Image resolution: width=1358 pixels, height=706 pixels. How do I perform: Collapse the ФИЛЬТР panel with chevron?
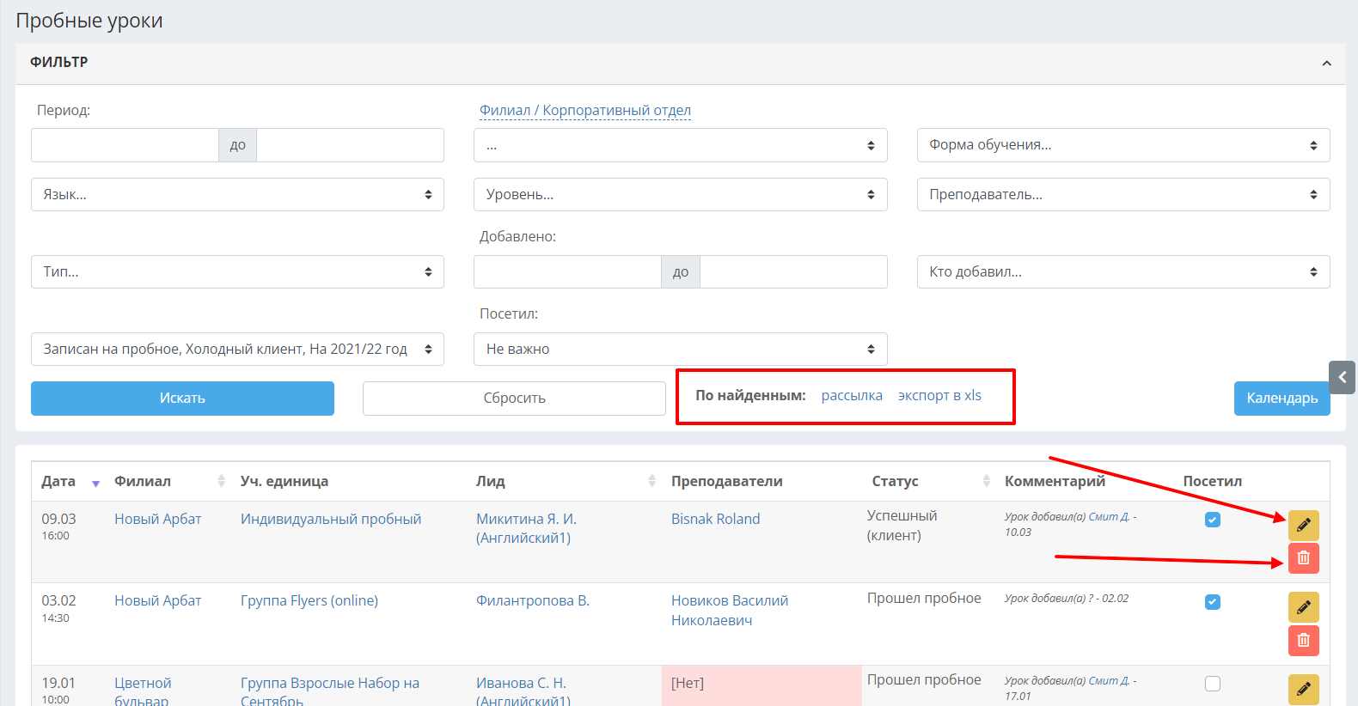pos(1326,64)
